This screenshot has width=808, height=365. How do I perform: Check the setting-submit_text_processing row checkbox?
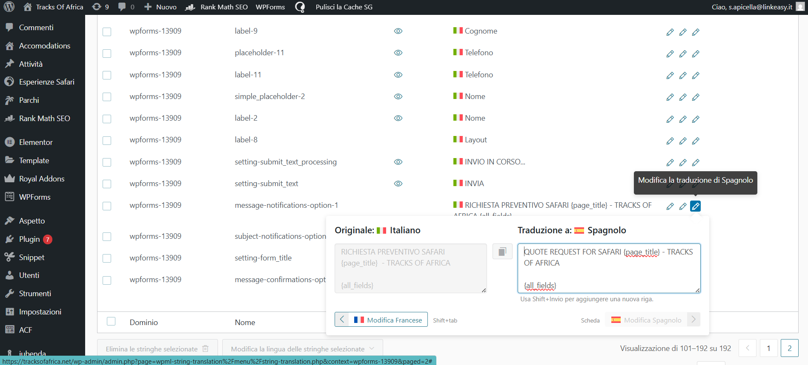107,162
